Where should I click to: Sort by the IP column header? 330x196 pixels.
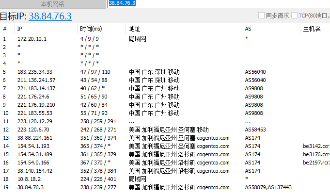tap(20, 29)
